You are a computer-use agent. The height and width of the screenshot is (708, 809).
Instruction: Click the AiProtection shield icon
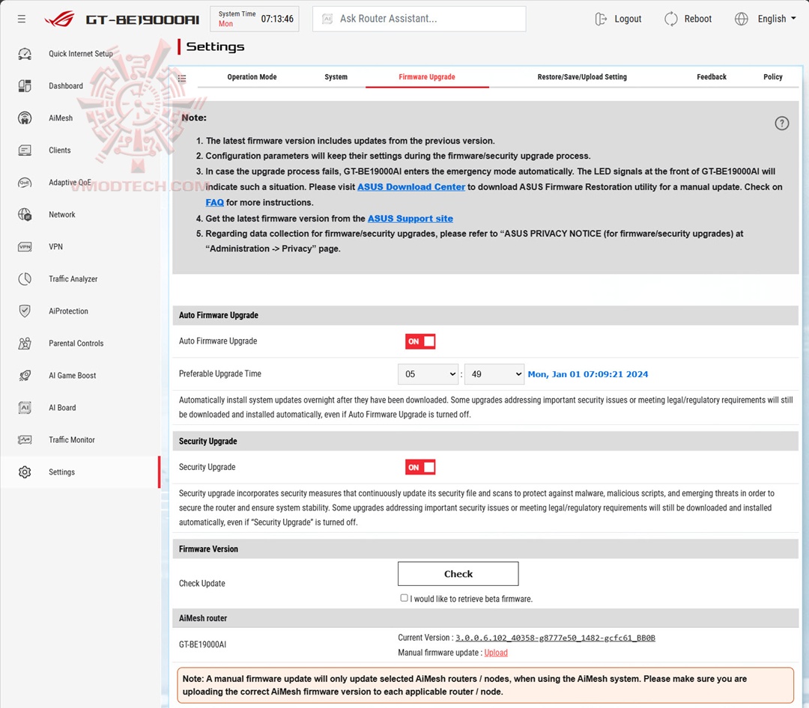25,311
